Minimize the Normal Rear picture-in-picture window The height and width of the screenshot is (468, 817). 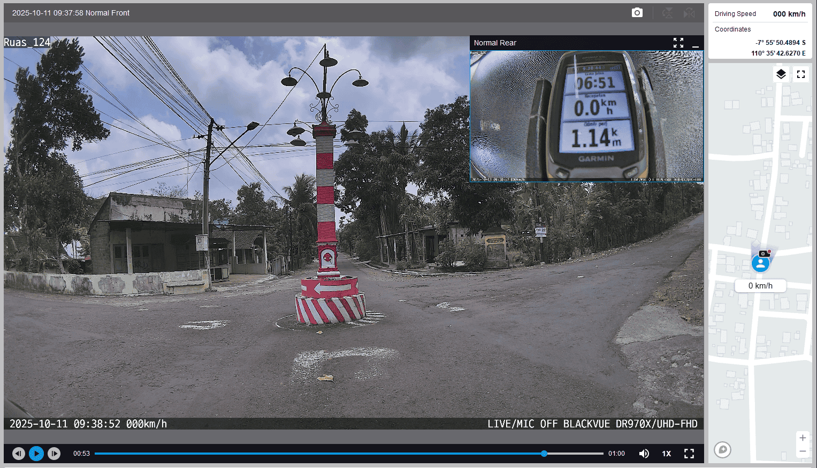point(696,43)
